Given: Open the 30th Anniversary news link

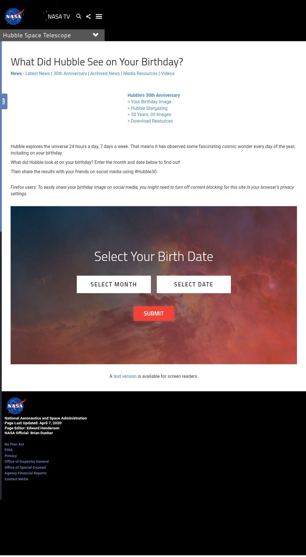Looking at the screenshot, I should coord(70,73).
